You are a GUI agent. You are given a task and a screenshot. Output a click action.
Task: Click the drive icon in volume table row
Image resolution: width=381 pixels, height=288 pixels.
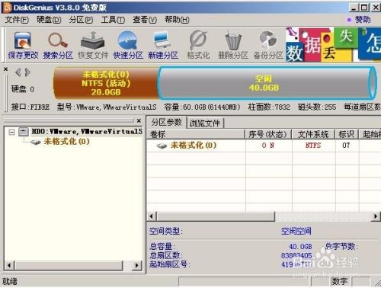162,146
